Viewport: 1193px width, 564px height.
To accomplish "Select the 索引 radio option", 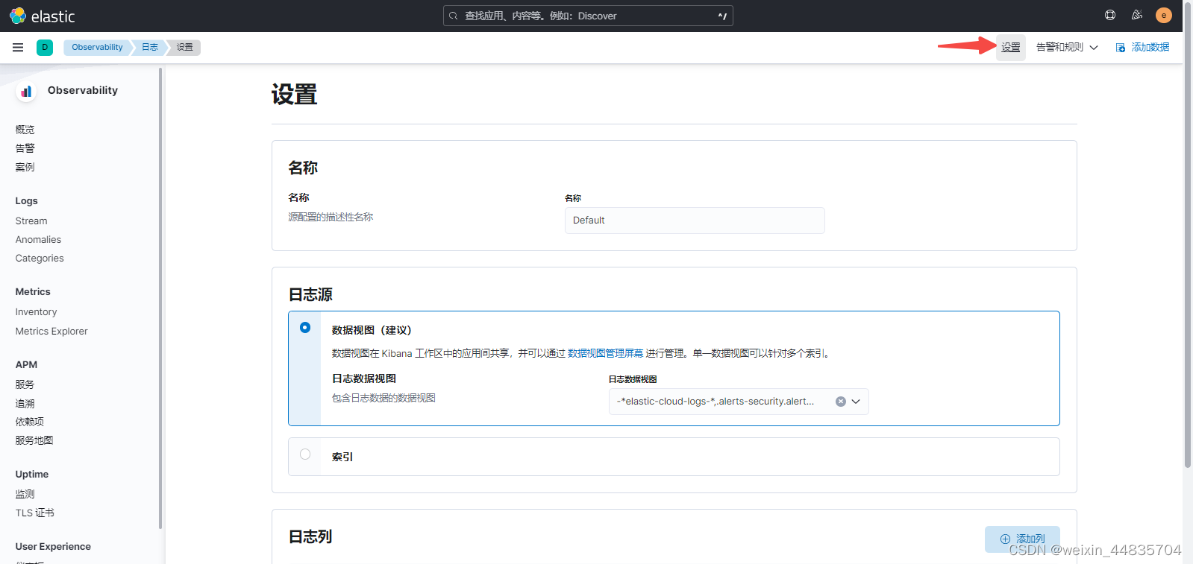I will coord(305,454).
